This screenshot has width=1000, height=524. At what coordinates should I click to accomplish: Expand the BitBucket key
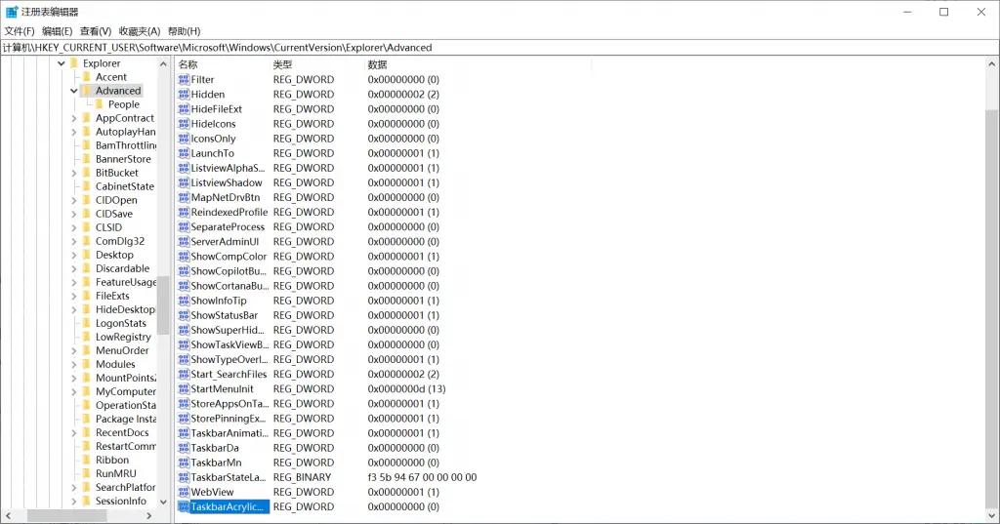click(74, 173)
